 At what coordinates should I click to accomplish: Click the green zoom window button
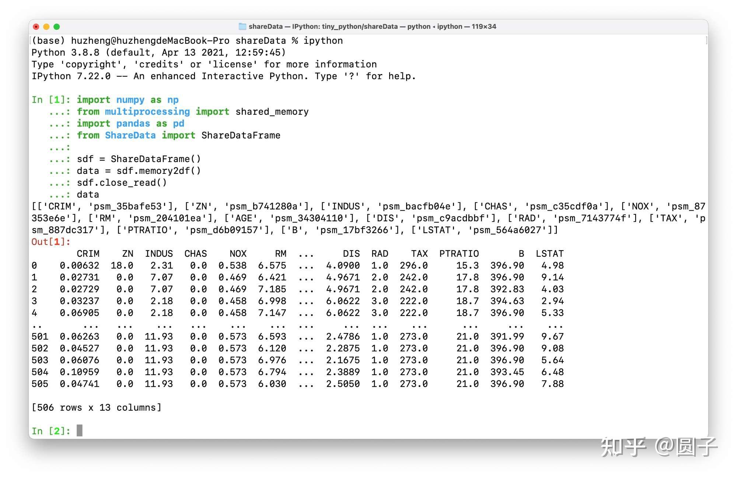click(x=57, y=27)
